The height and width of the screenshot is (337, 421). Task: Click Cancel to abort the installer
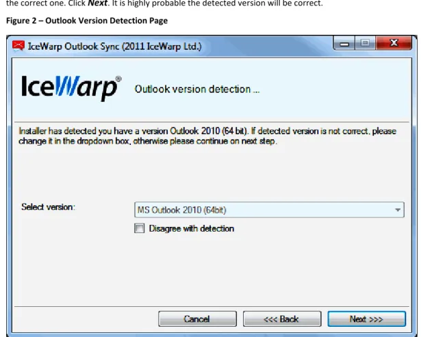(197, 319)
